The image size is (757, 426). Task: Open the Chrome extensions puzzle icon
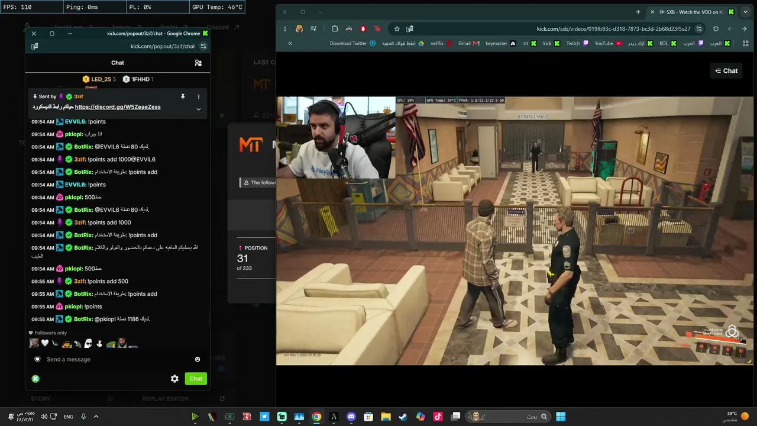point(335,28)
